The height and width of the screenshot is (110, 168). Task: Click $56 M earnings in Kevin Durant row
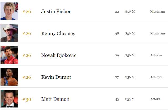click(130, 77)
